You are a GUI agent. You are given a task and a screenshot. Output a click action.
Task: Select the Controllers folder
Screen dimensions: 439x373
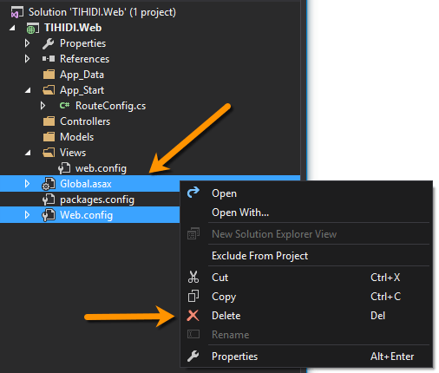85,121
